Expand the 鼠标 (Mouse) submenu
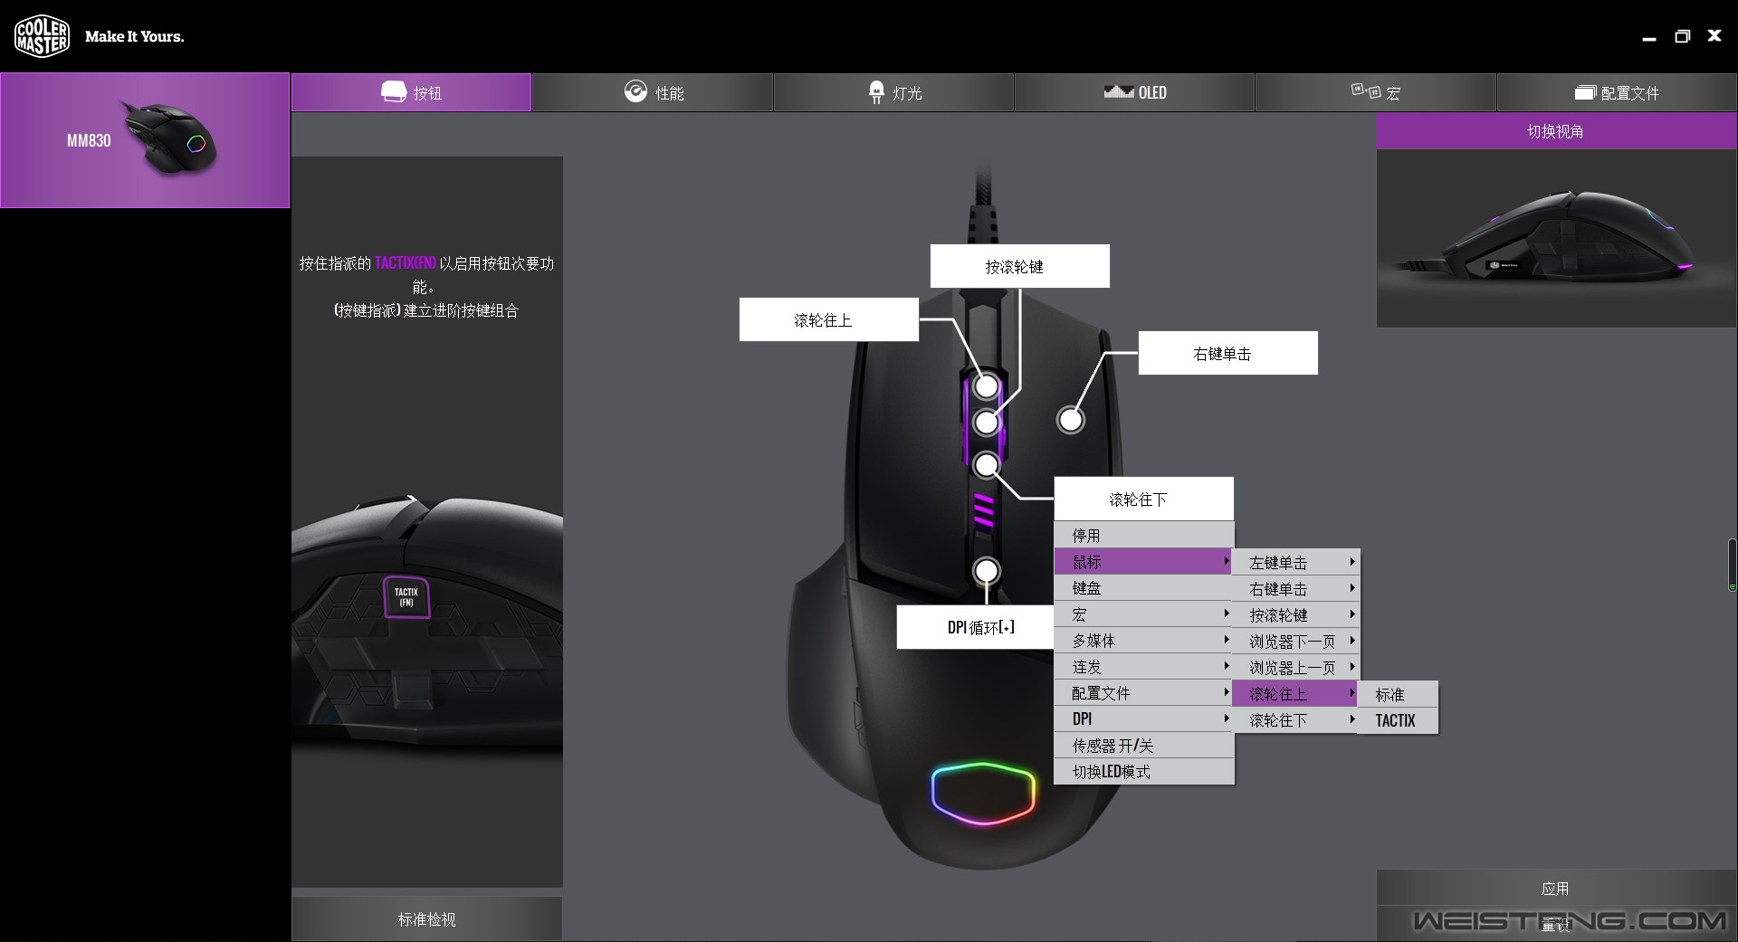This screenshot has width=1738, height=942. point(1144,561)
